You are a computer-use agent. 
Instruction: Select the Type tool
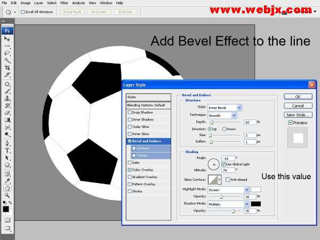(7, 150)
